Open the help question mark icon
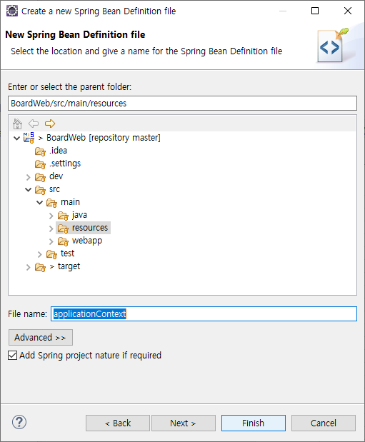 [19, 422]
